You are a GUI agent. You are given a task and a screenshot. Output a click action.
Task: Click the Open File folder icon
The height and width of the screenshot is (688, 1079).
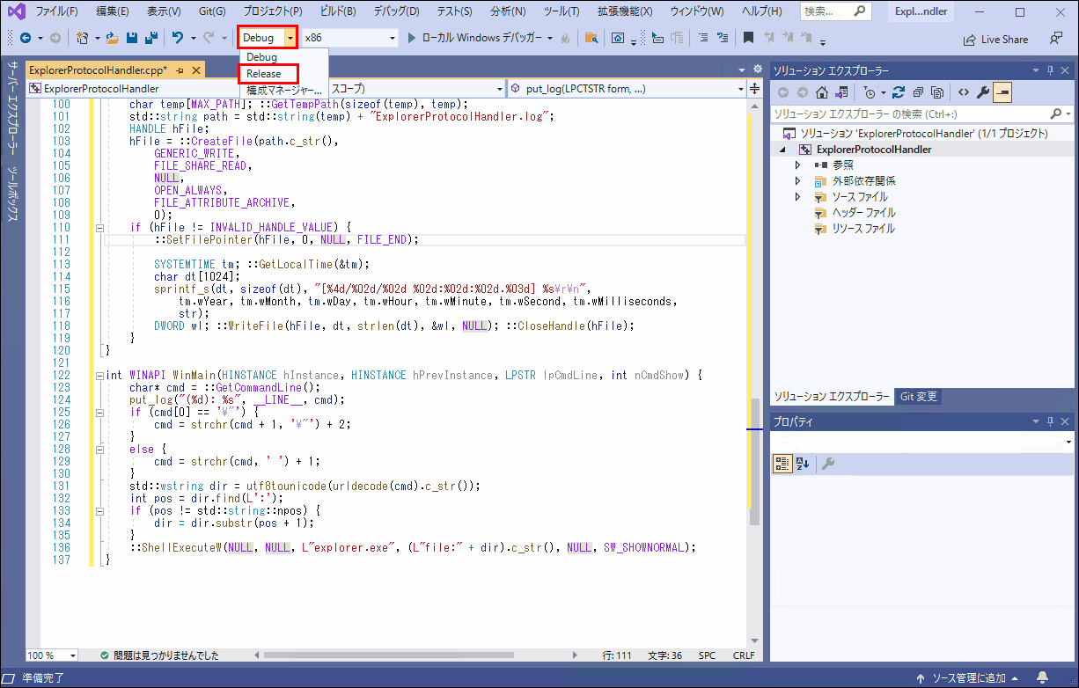113,39
